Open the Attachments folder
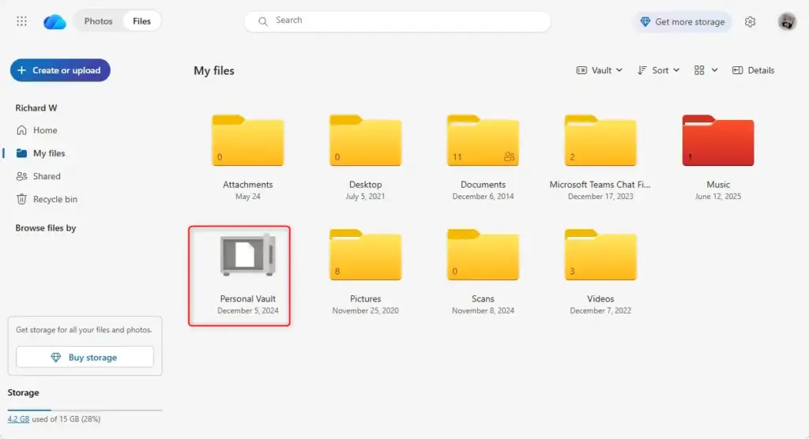 tap(247, 141)
